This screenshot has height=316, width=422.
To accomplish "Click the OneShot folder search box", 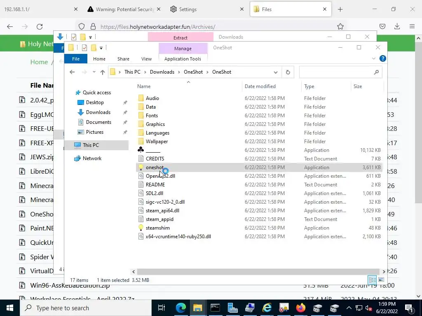I will (340, 72).
